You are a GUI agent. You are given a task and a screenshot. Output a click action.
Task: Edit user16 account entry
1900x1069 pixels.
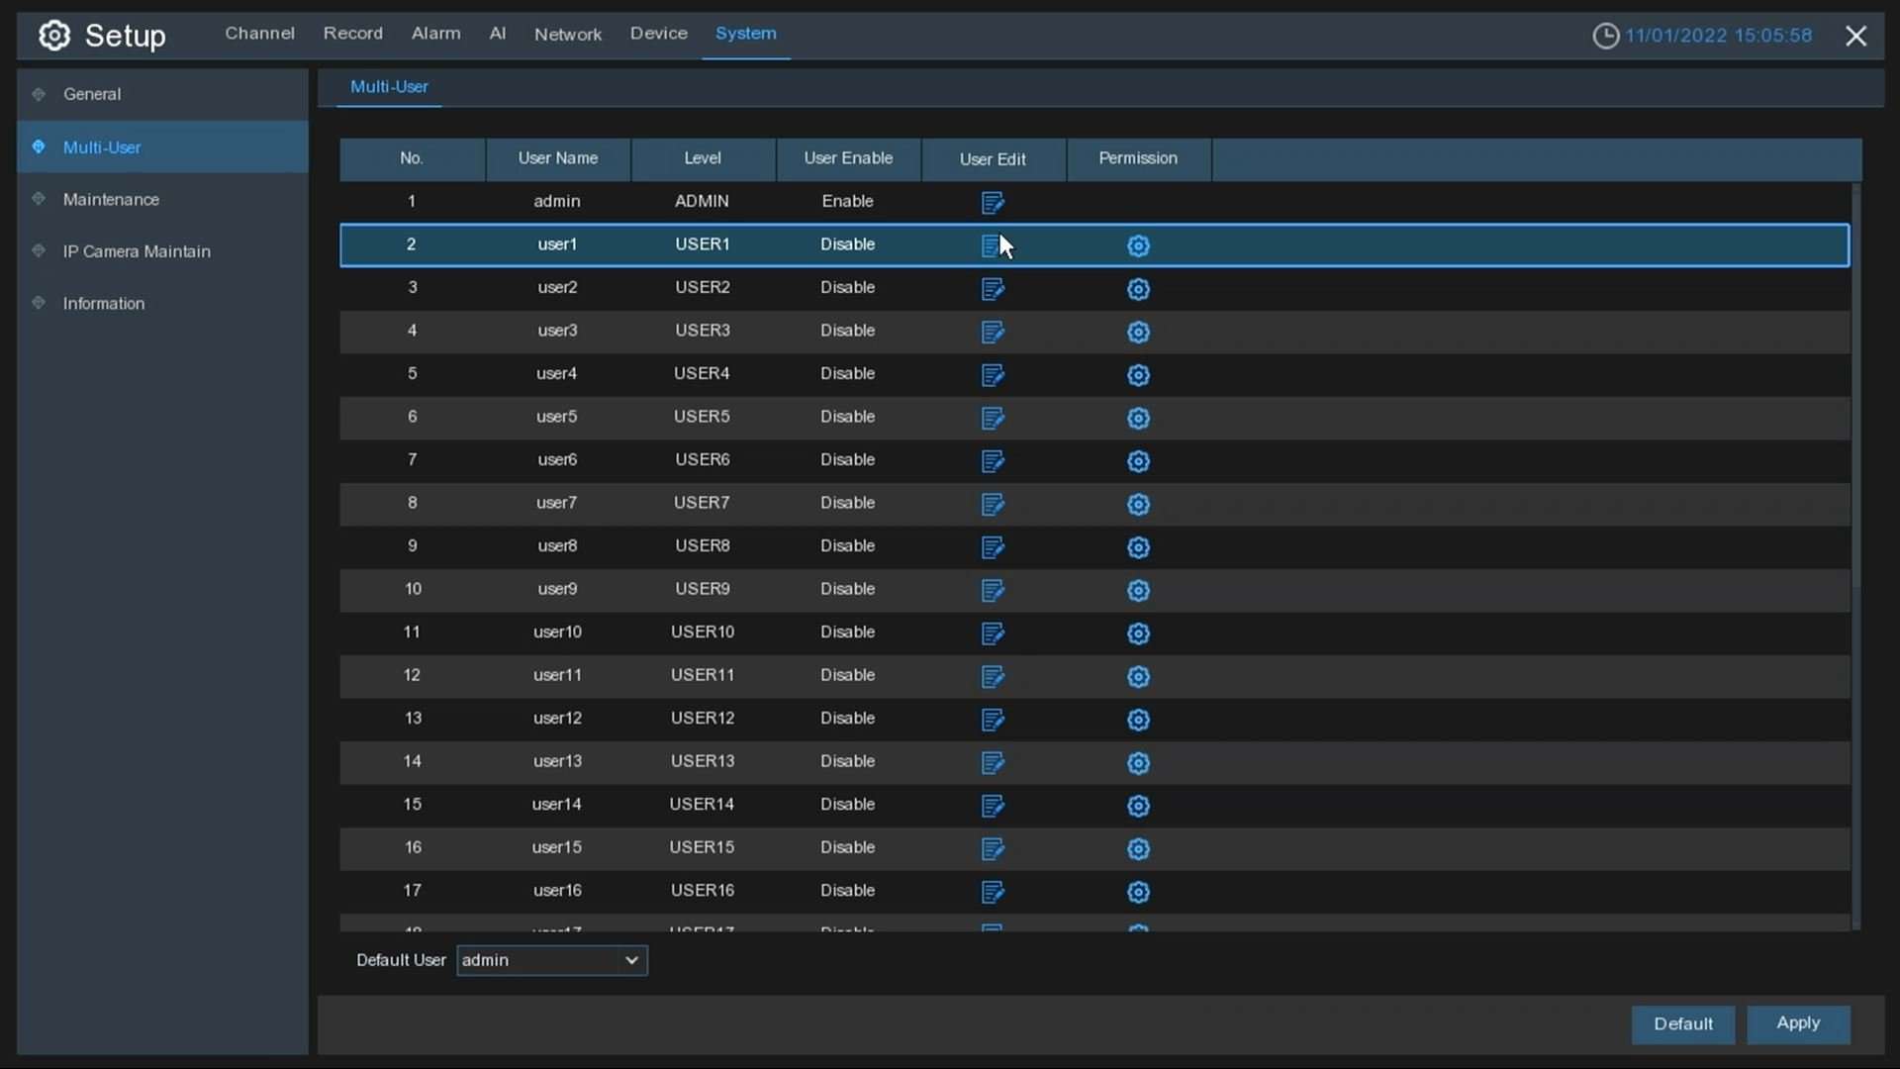pos(993,892)
